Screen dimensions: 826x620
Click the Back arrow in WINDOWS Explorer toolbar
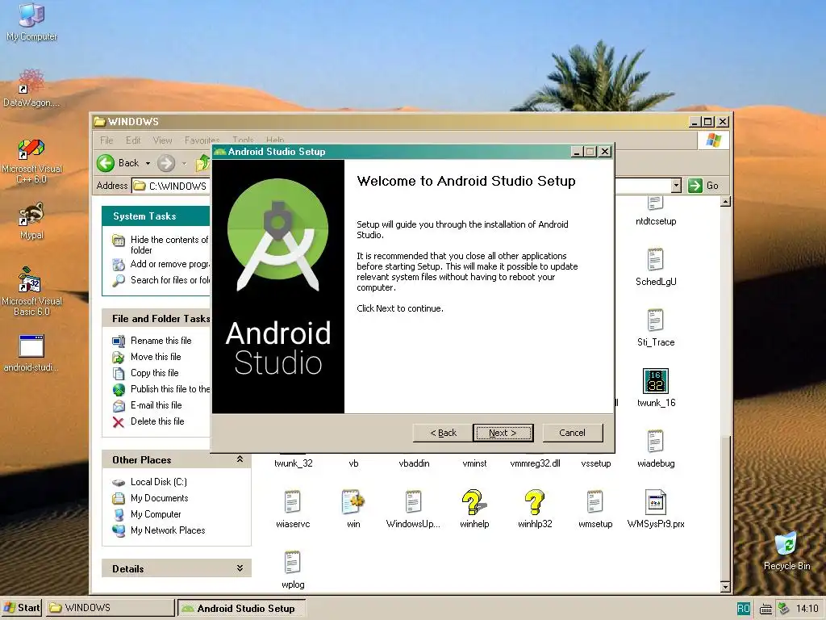[119, 163]
